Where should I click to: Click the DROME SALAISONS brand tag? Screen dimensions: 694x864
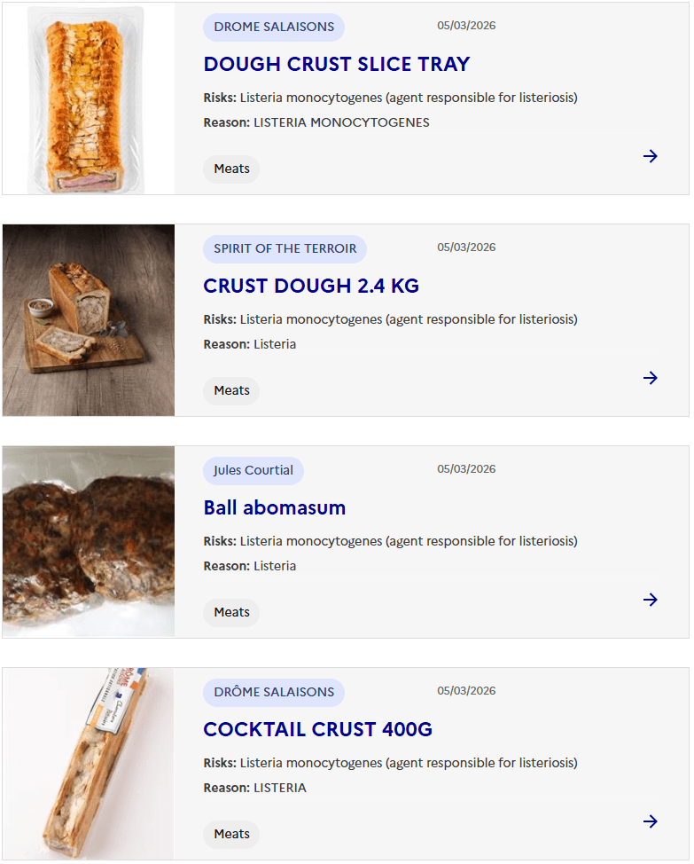click(x=274, y=27)
